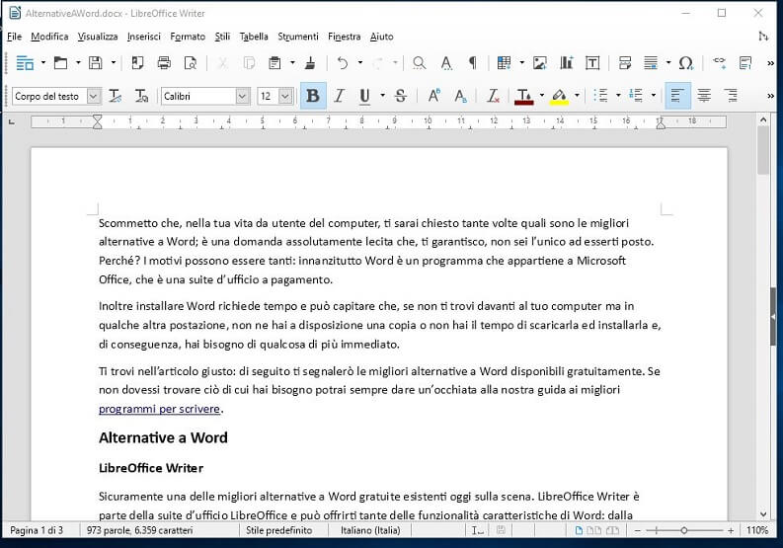Image resolution: width=783 pixels, height=548 pixels.
Task: Click the Insert Table icon
Action: coord(504,63)
